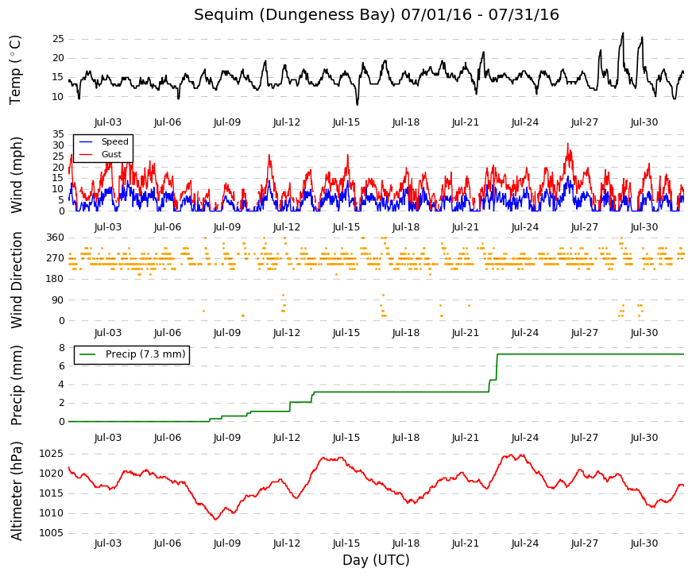Viewport: 692px width, 576px height.
Task: Click the red Gust legend line
Action: click(86, 154)
